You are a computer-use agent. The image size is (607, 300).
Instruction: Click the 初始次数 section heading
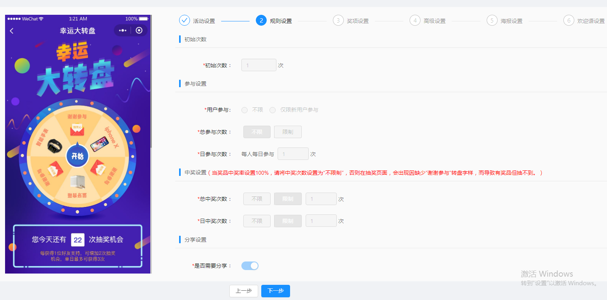tap(195, 39)
